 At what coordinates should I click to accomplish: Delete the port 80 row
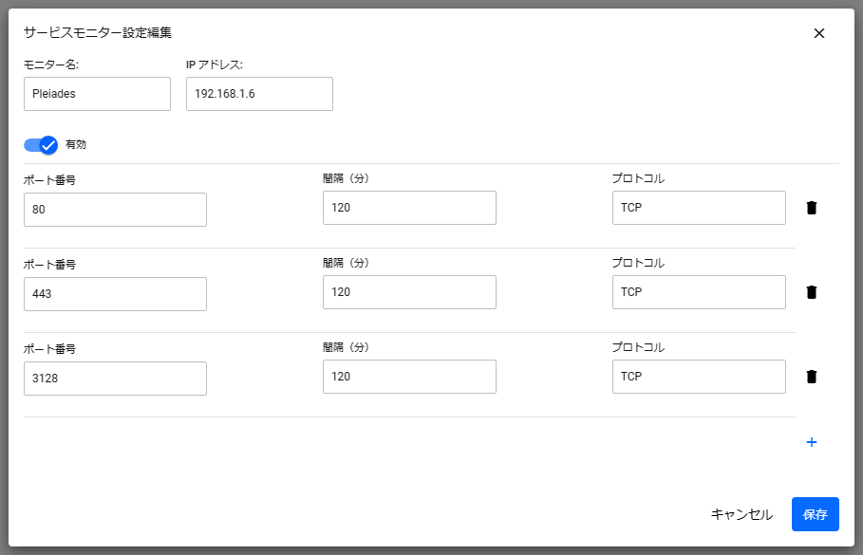[811, 208]
